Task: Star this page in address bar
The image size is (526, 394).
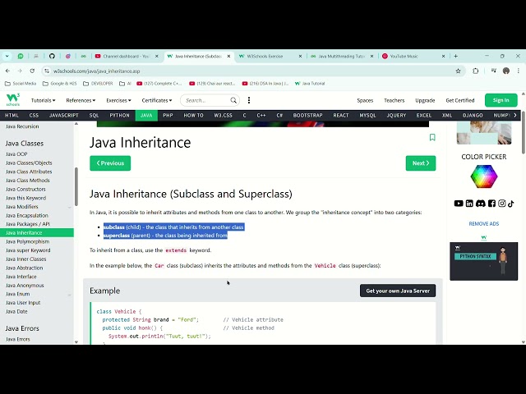Action: pos(458,71)
